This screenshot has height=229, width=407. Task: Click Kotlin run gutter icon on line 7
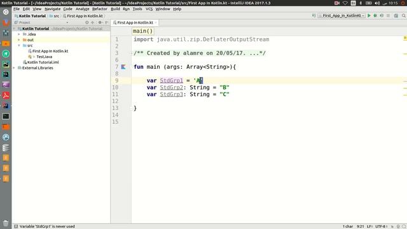(123, 67)
